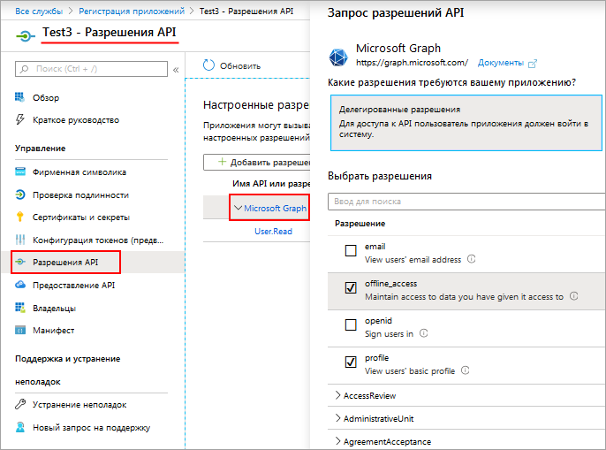
Task: Expand the AccessReview permission group
Action: click(x=338, y=395)
